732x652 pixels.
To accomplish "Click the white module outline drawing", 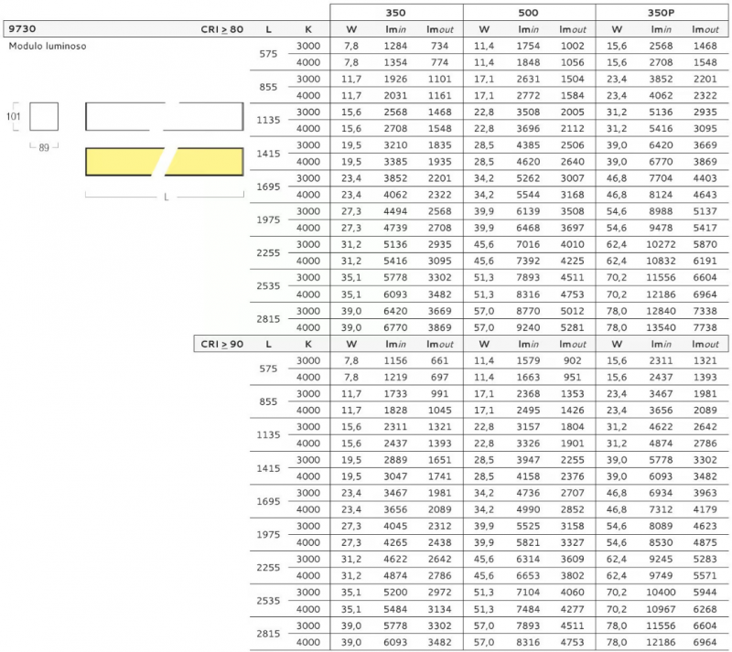I will click(x=165, y=117).
